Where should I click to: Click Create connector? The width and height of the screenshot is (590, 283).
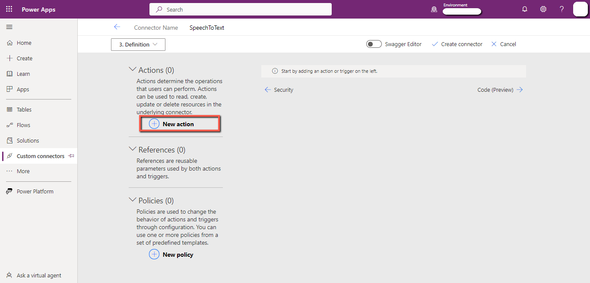tap(457, 44)
